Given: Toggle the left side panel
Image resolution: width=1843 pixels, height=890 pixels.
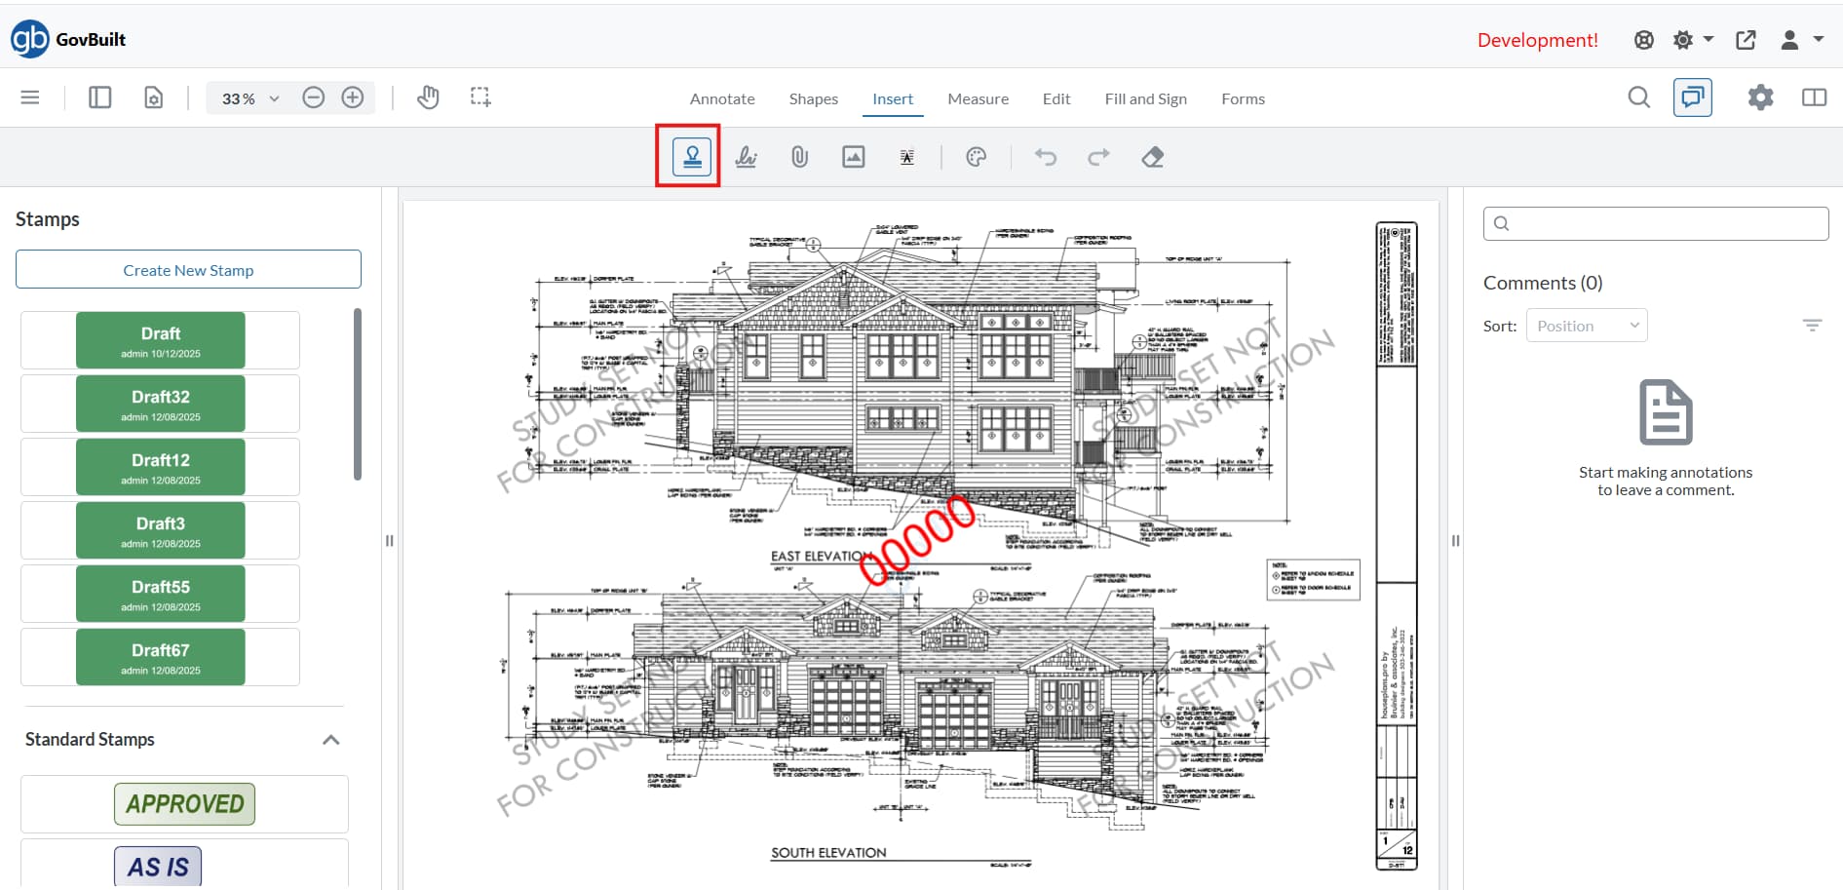Looking at the screenshot, I should point(99,97).
